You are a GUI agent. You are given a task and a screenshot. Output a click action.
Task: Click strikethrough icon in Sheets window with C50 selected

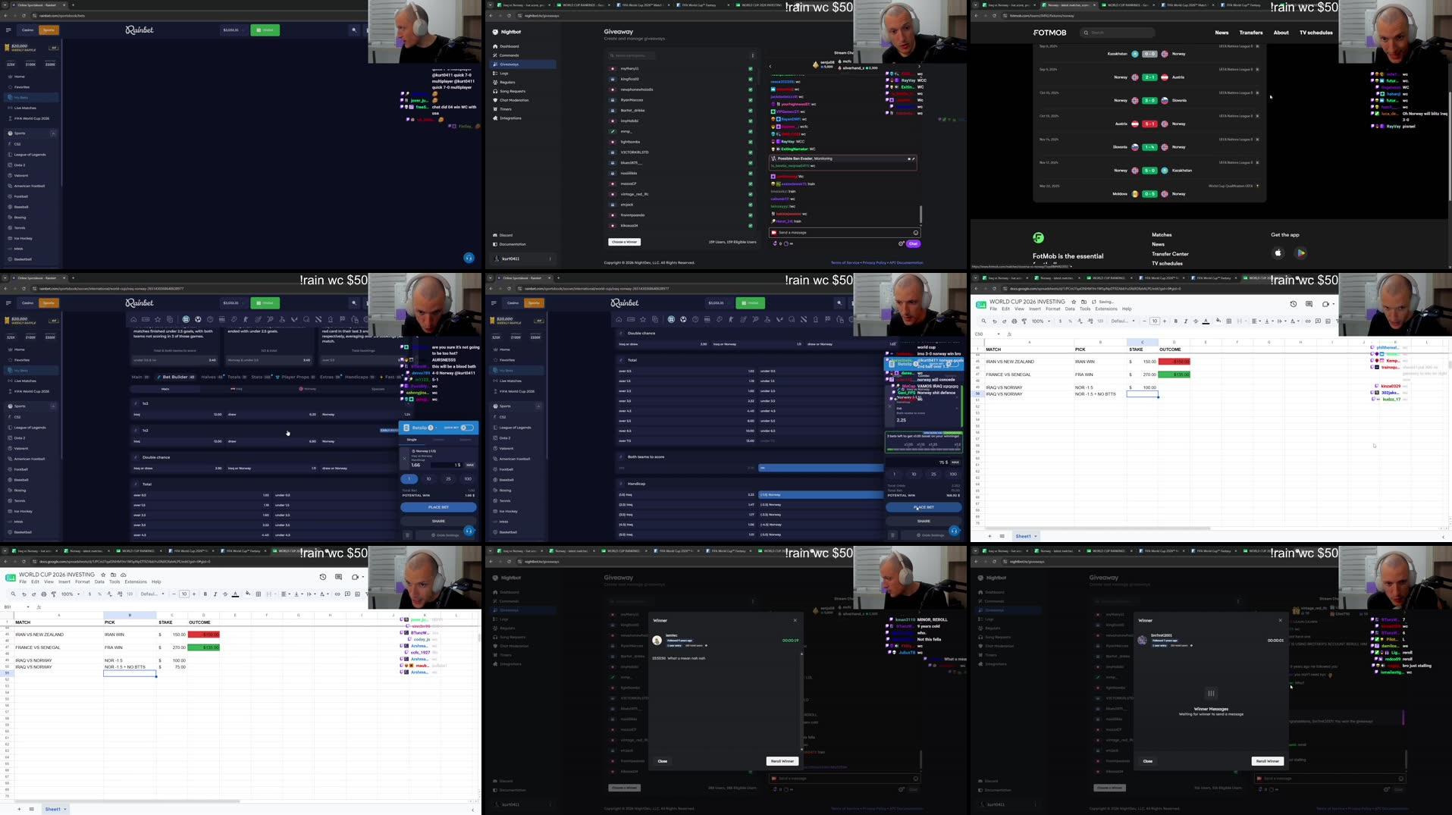(x=1196, y=321)
